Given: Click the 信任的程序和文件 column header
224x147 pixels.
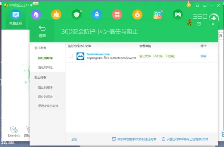Looking at the screenshot, I should point(80,46).
